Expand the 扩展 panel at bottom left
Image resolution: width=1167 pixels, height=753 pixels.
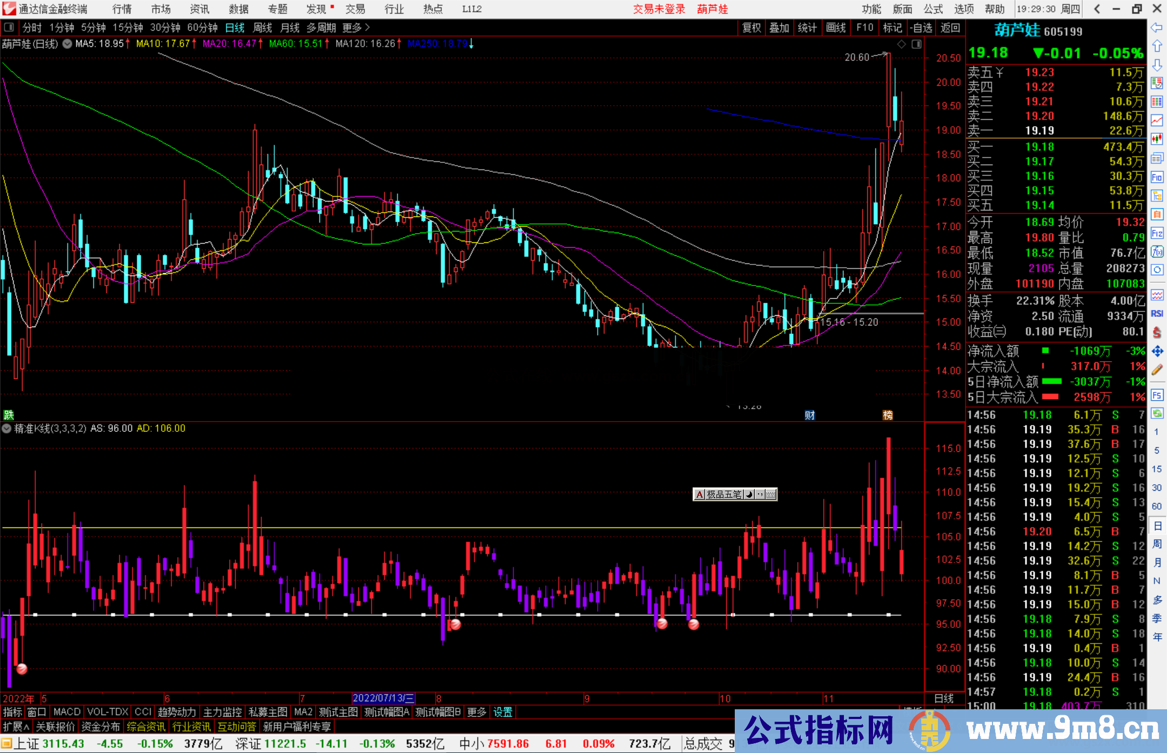(15, 727)
